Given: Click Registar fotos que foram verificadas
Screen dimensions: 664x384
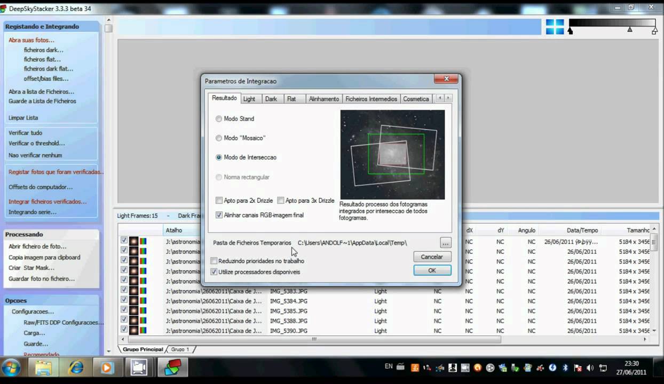Looking at the screenshot, I should click(x=56, y=172).
